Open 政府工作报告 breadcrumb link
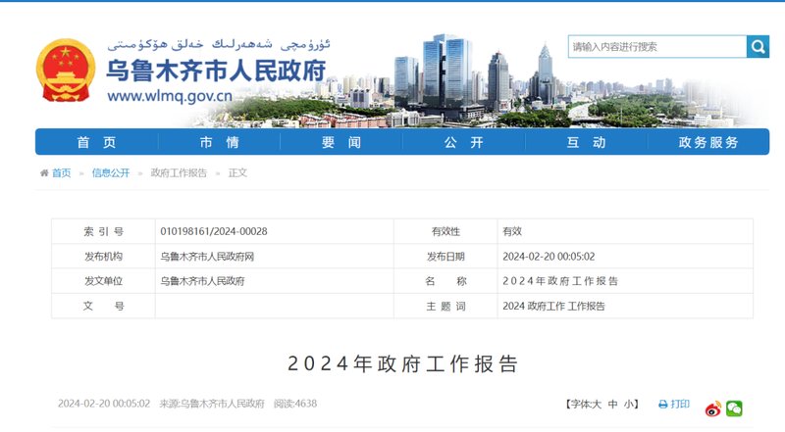785x432 pixels. (x=179, y=173)
